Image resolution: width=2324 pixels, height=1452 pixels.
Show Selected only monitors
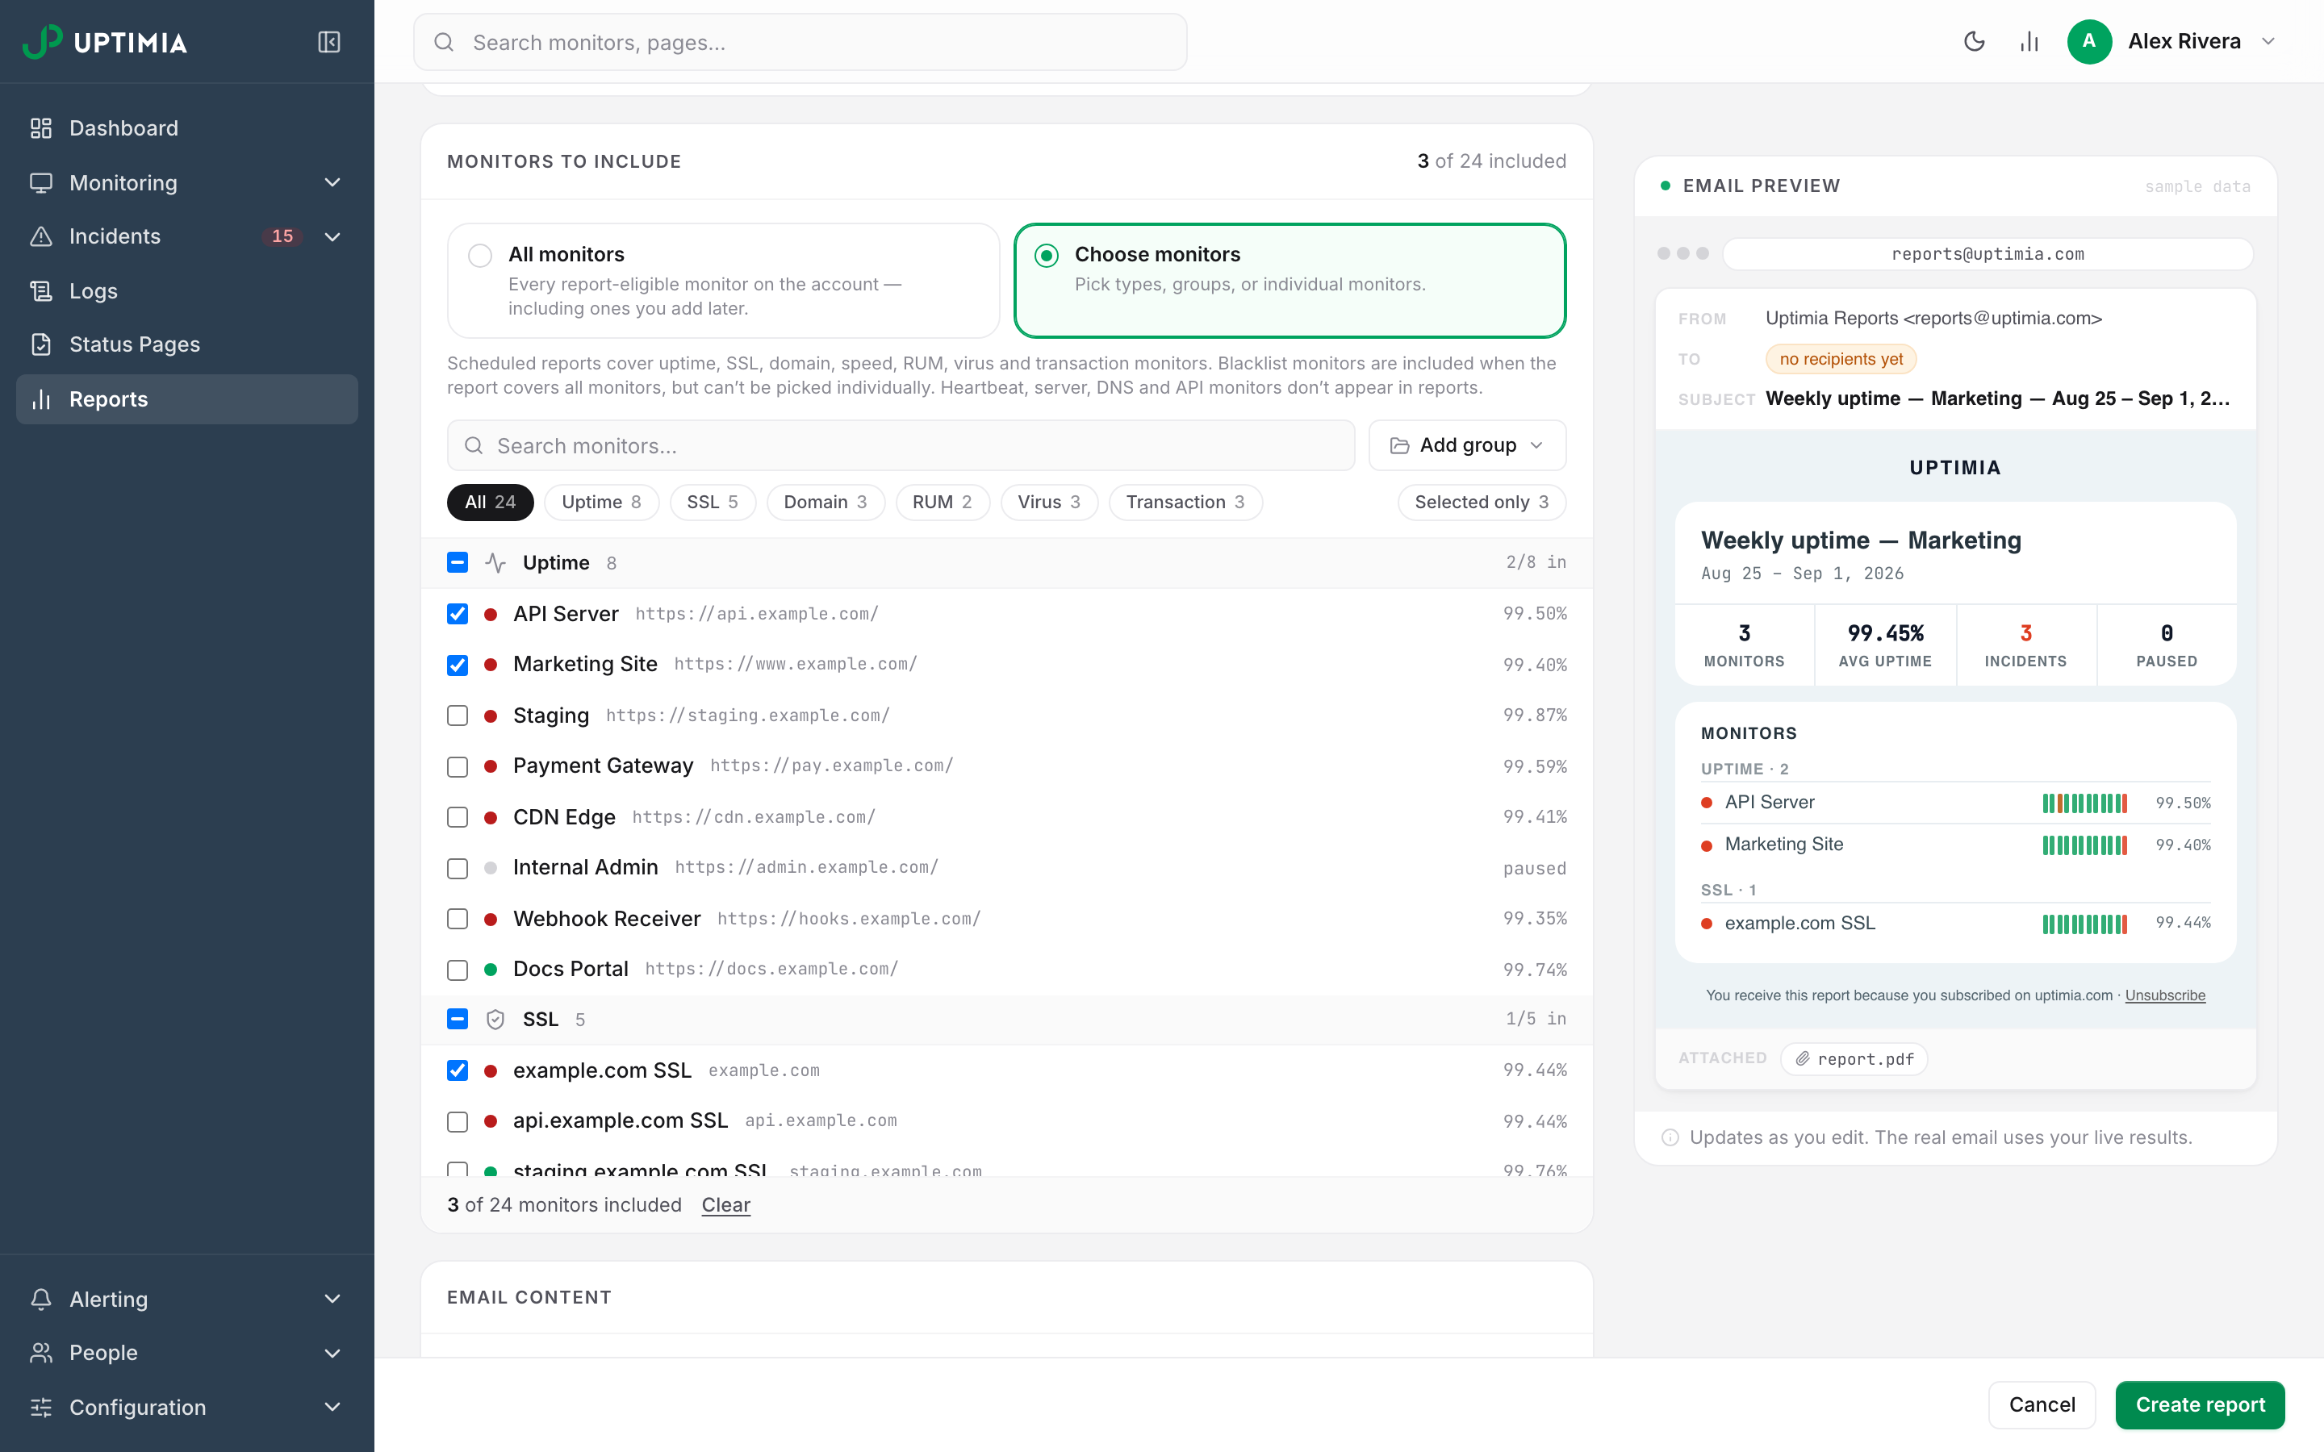tap(1482, 503)
